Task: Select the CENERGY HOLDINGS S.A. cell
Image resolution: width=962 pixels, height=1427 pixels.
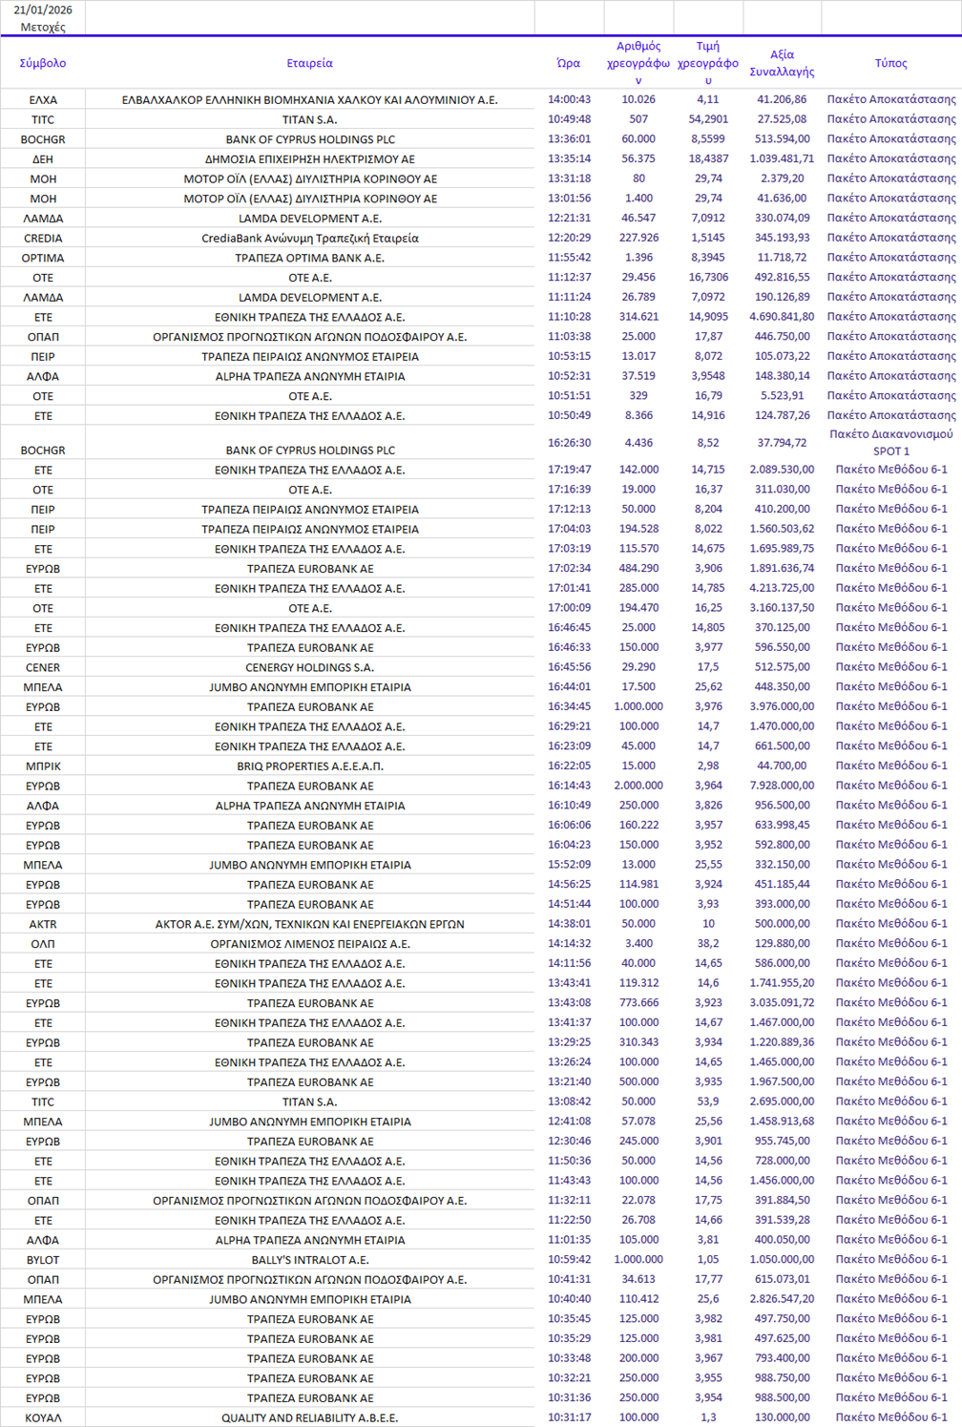Action: tap(310, 667)
